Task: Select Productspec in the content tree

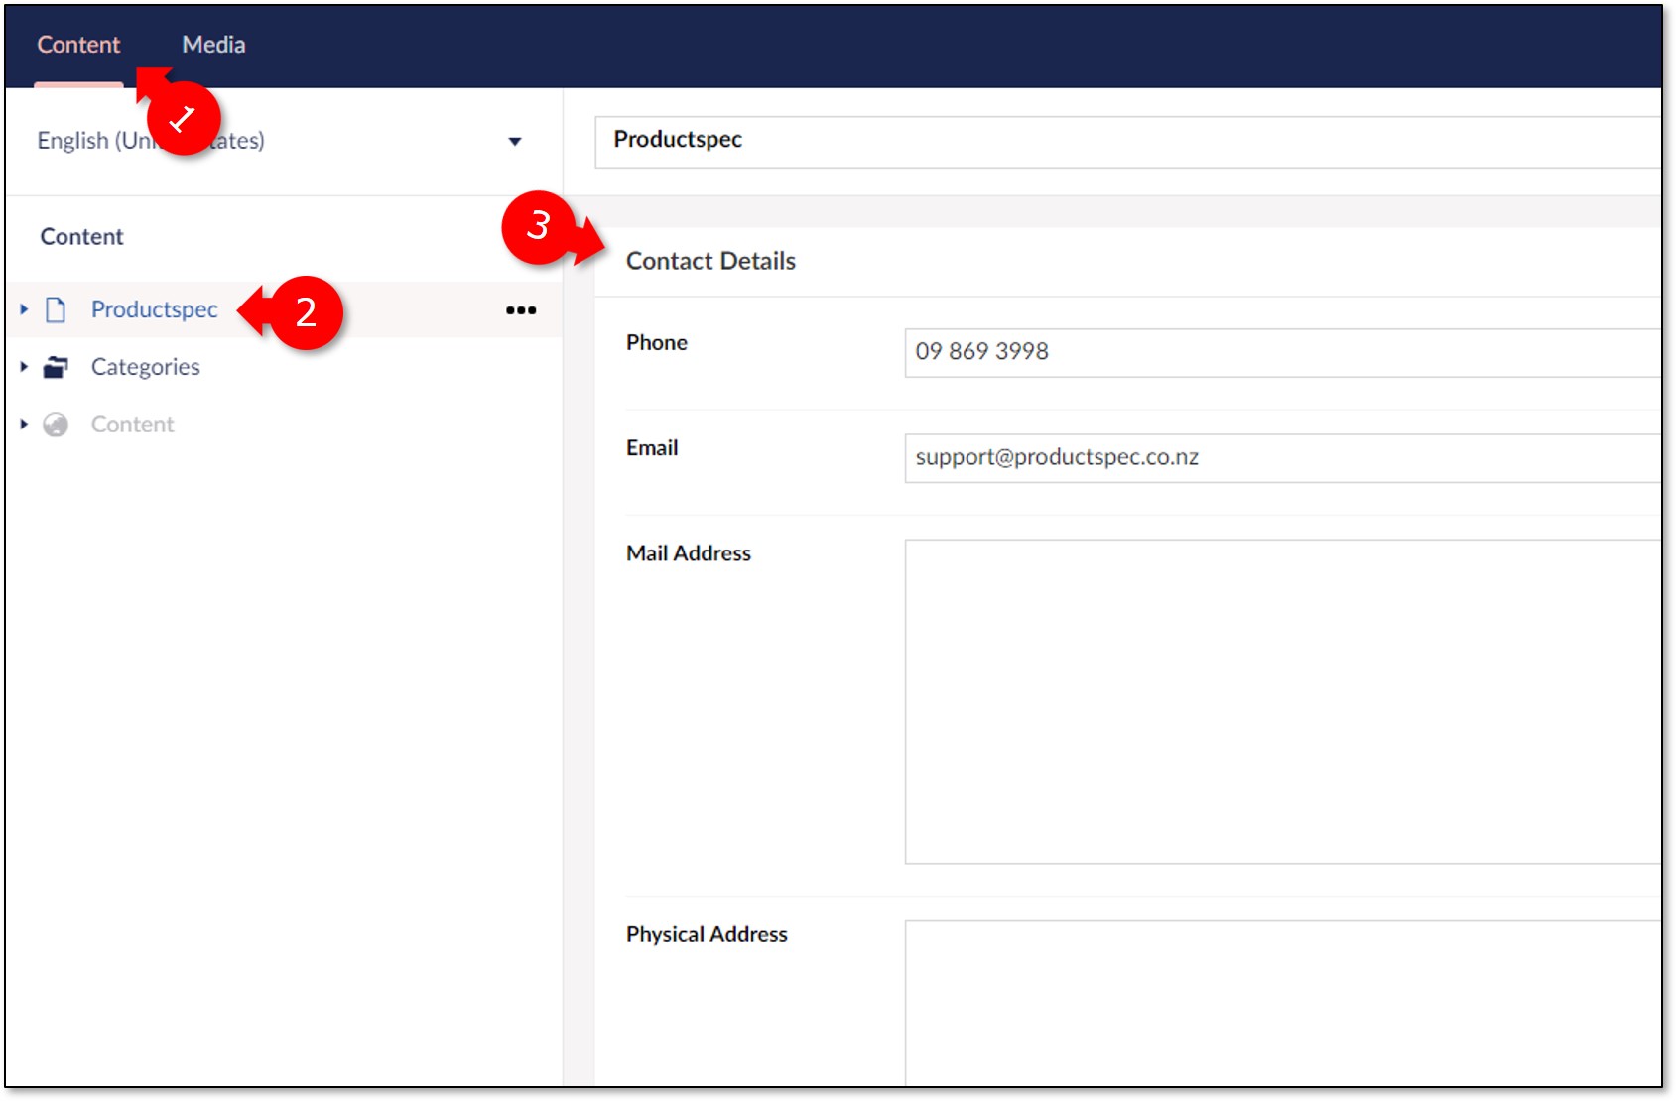Action: (x=155, y=309)
